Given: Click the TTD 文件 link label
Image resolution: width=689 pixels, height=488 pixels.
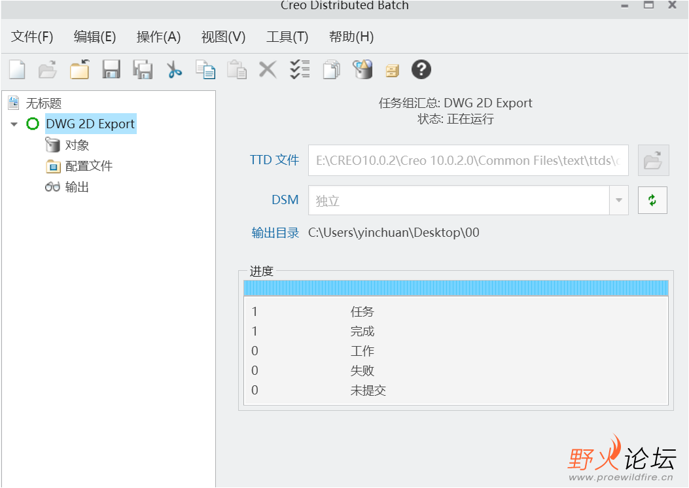Looking at the screenshot, I should pos(274,160).
